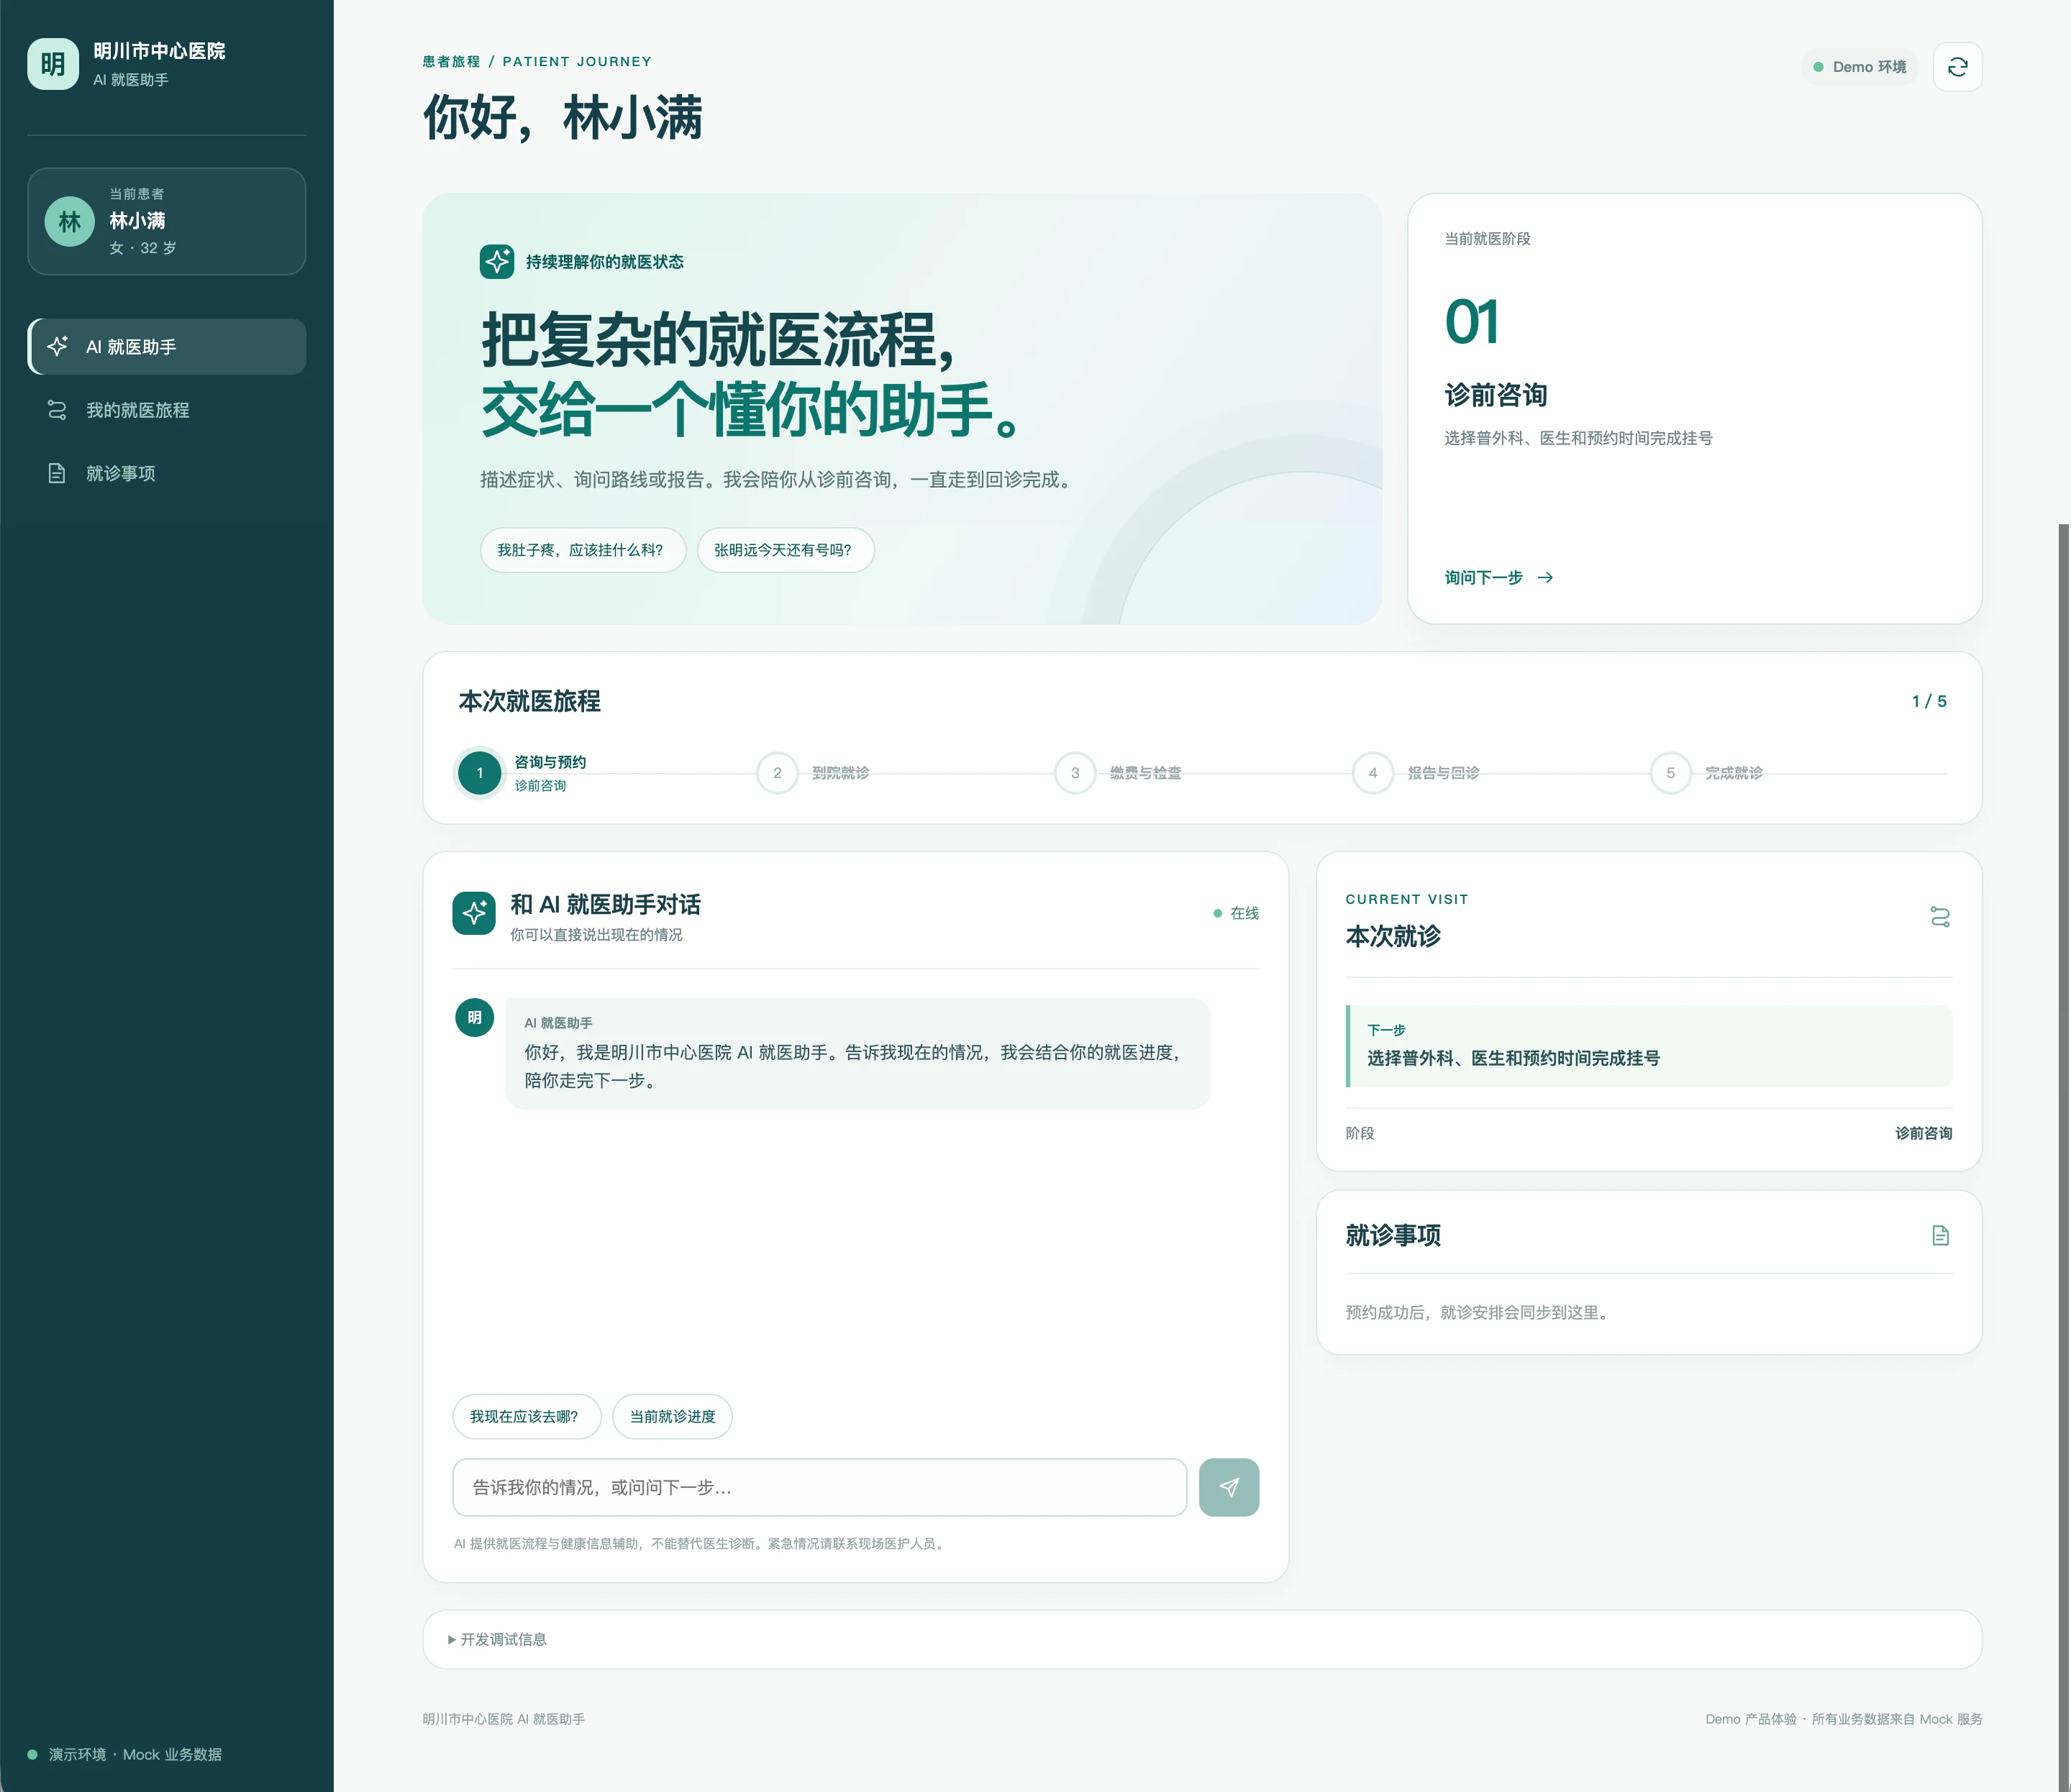This screenshot has height=1792, width=2071.
Task: Click the 1 / 5 progress counter
Action: tap(1929, 701)
